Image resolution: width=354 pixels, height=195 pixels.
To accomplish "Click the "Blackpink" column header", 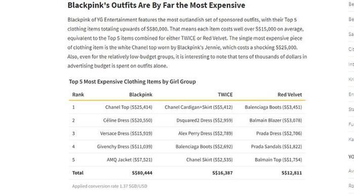I will [141, 94].
